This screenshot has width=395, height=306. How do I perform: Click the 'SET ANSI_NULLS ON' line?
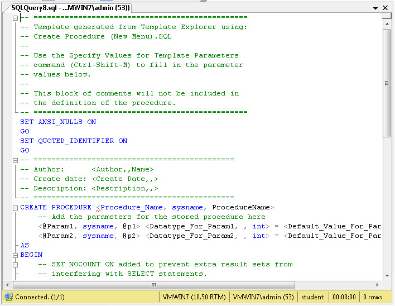coord(58,122)
